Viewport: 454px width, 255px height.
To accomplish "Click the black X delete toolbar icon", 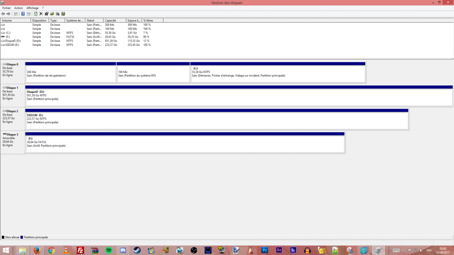I will [x=41, y=14].
